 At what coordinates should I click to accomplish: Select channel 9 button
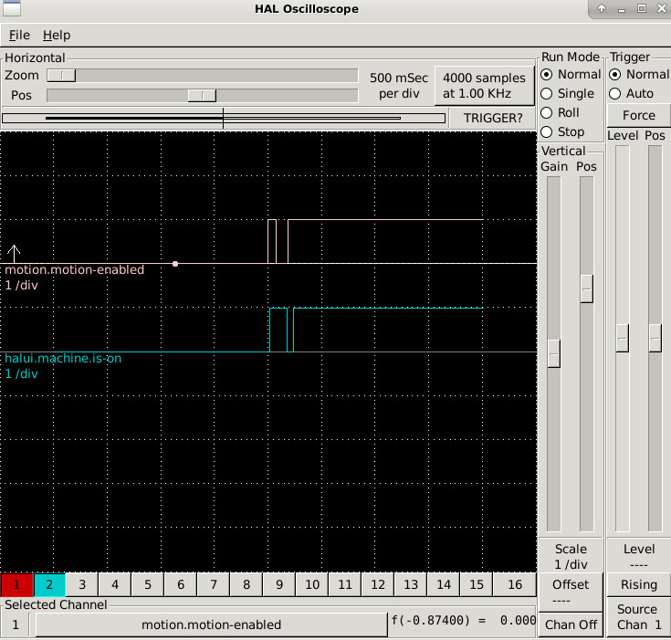tap(278, 584)
